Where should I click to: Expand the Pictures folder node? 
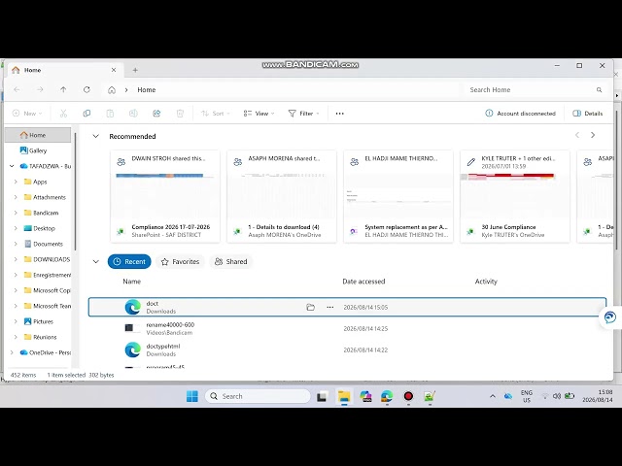coord(16,321)
